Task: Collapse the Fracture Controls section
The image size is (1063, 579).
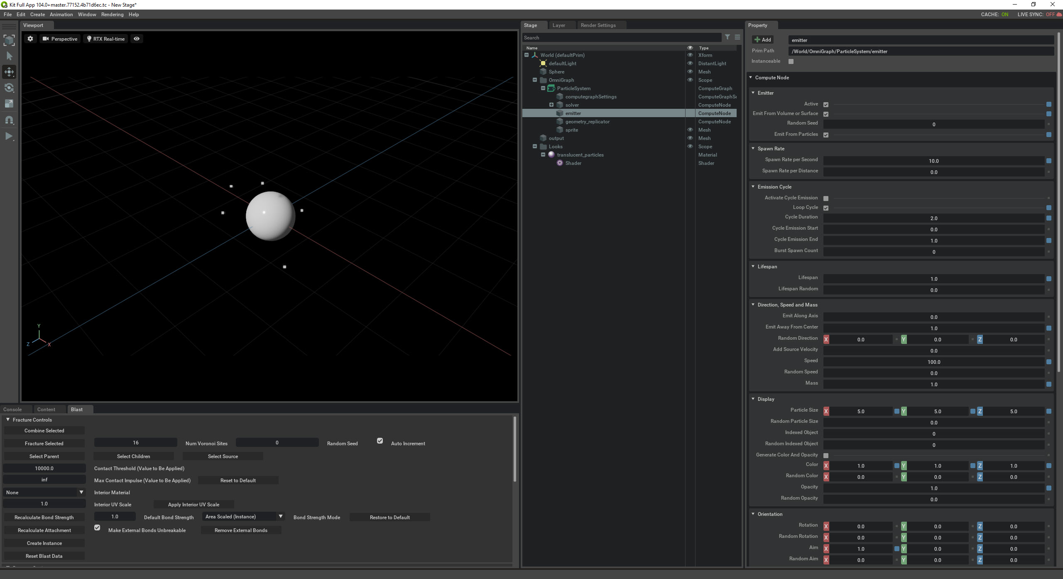Action: click(8, 420)
